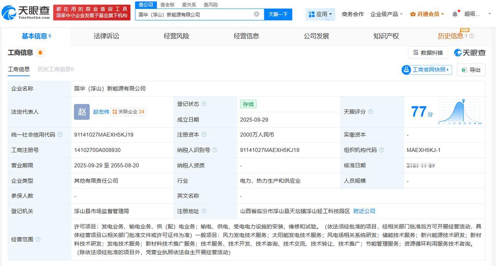Select the 工商信息 sub-tab
Image resolution: width=496 pixels, height=266 pixels.
[19, 69]
